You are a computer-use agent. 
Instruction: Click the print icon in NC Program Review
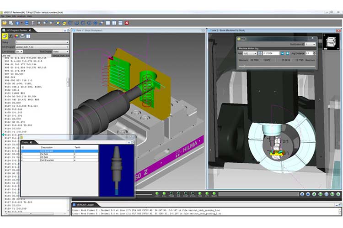22,36
